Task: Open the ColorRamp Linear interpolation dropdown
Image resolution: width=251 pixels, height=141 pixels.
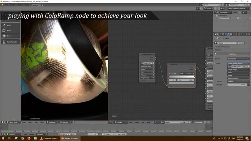Action: (191, 74)
